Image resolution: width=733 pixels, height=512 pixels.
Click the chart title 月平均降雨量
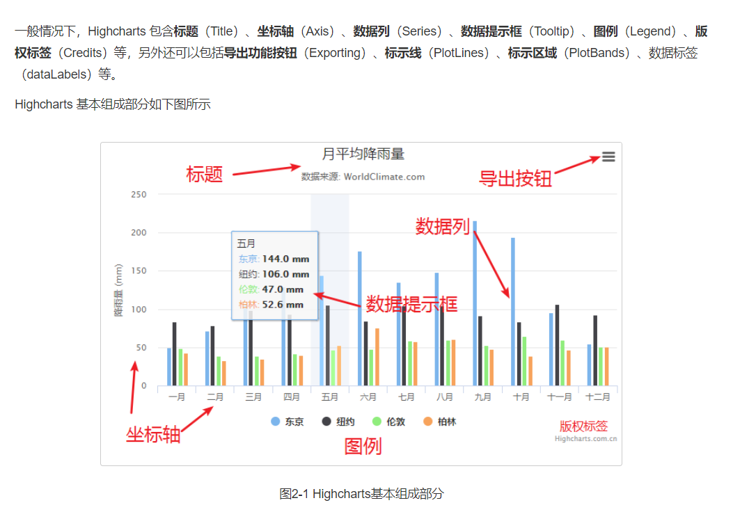[x=363, y=154]
